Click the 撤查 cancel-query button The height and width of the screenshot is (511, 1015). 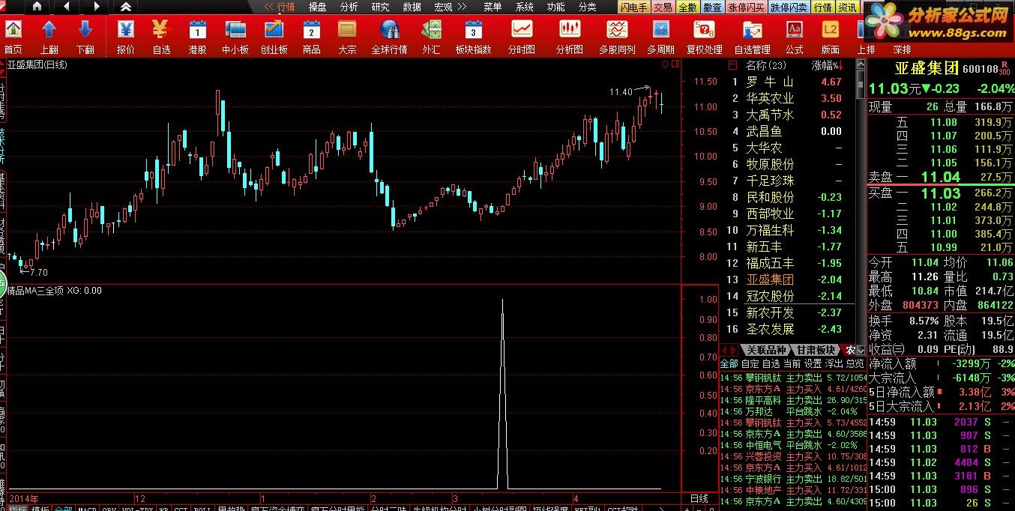712,7
